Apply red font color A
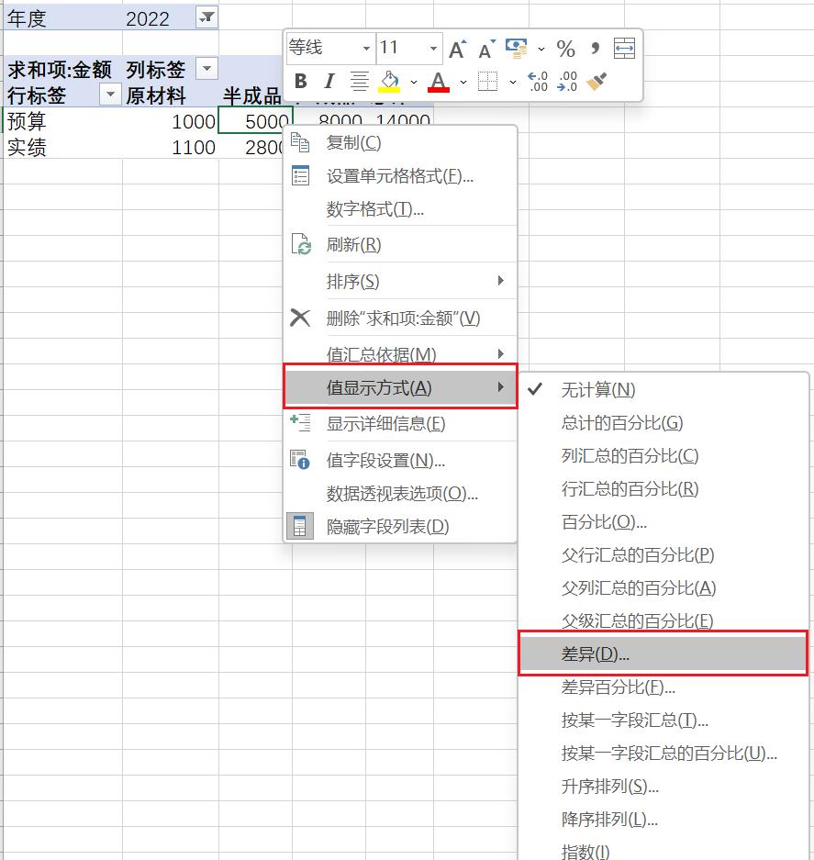Image resolution: width=814 pixels, height=860 pixels. click(x=439, y=81)
